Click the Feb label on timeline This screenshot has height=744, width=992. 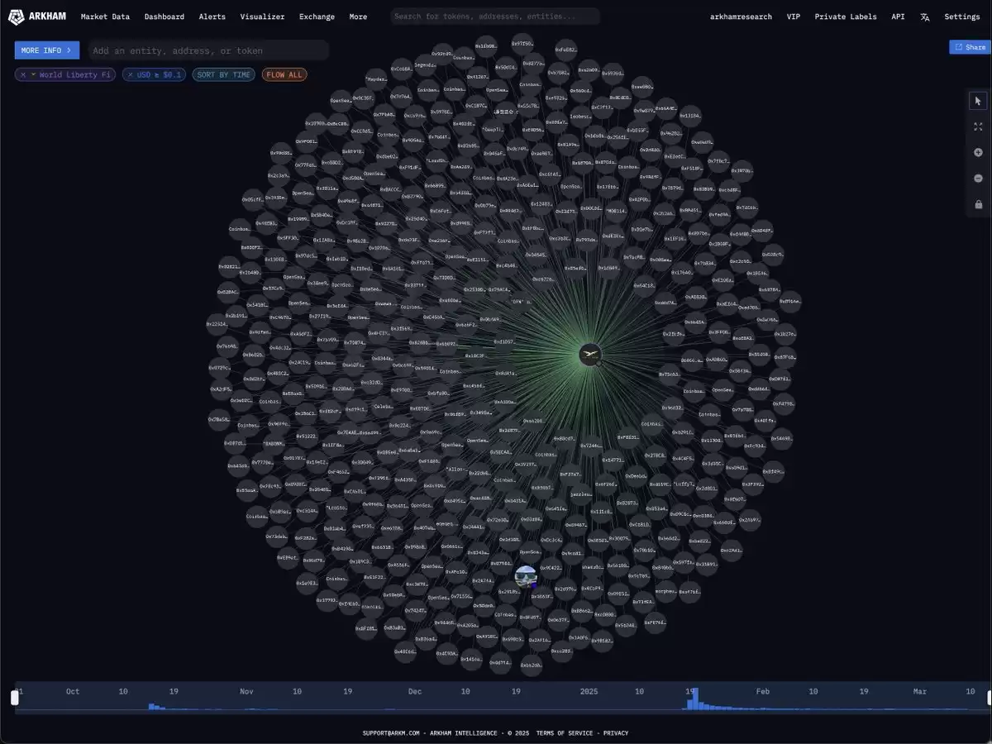coord(763,691)
